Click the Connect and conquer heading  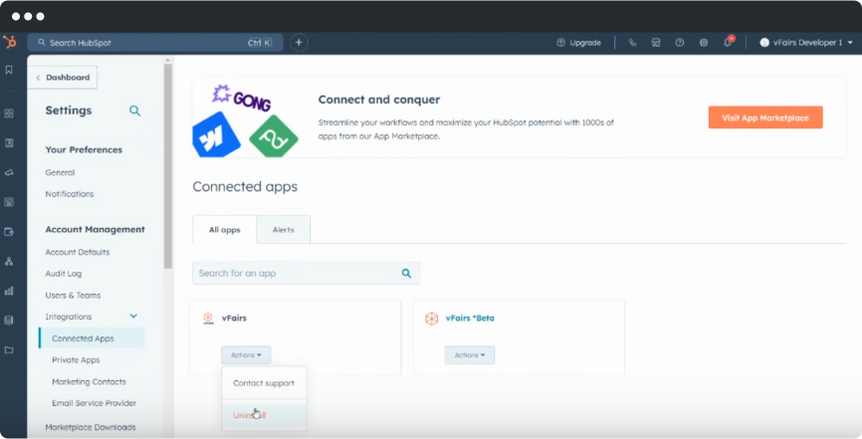pos(379,100)
